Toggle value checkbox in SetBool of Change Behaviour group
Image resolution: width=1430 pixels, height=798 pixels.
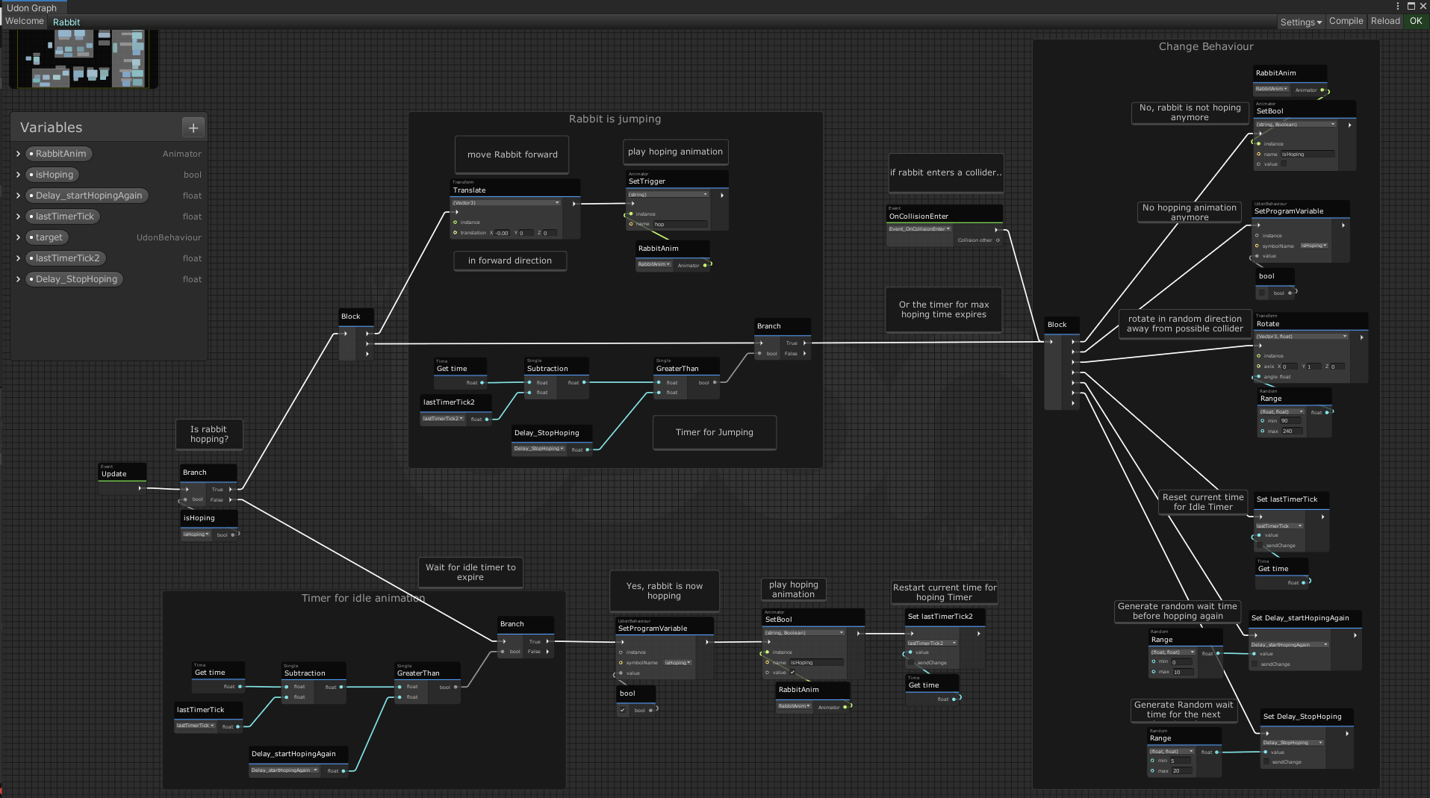(x=1284, y=163)
